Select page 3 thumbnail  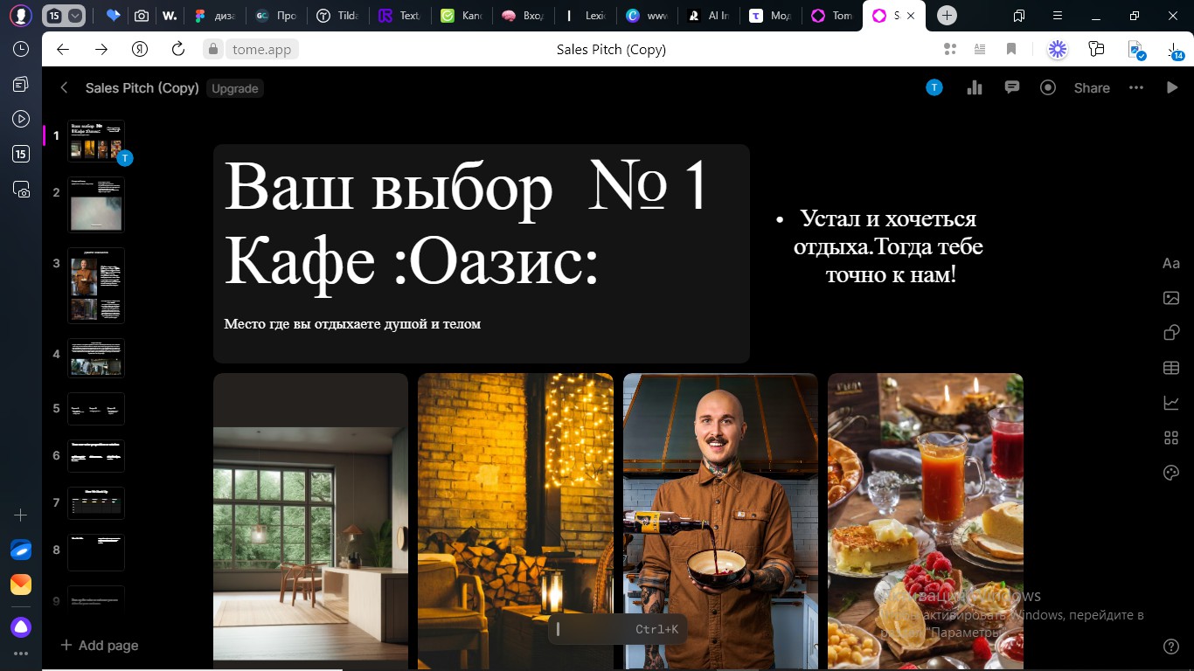(96, 286)
